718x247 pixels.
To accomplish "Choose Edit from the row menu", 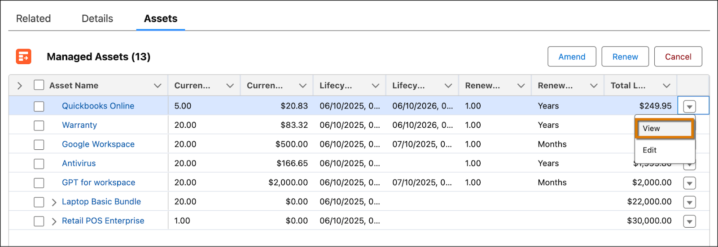I will [x=650, y=150].
